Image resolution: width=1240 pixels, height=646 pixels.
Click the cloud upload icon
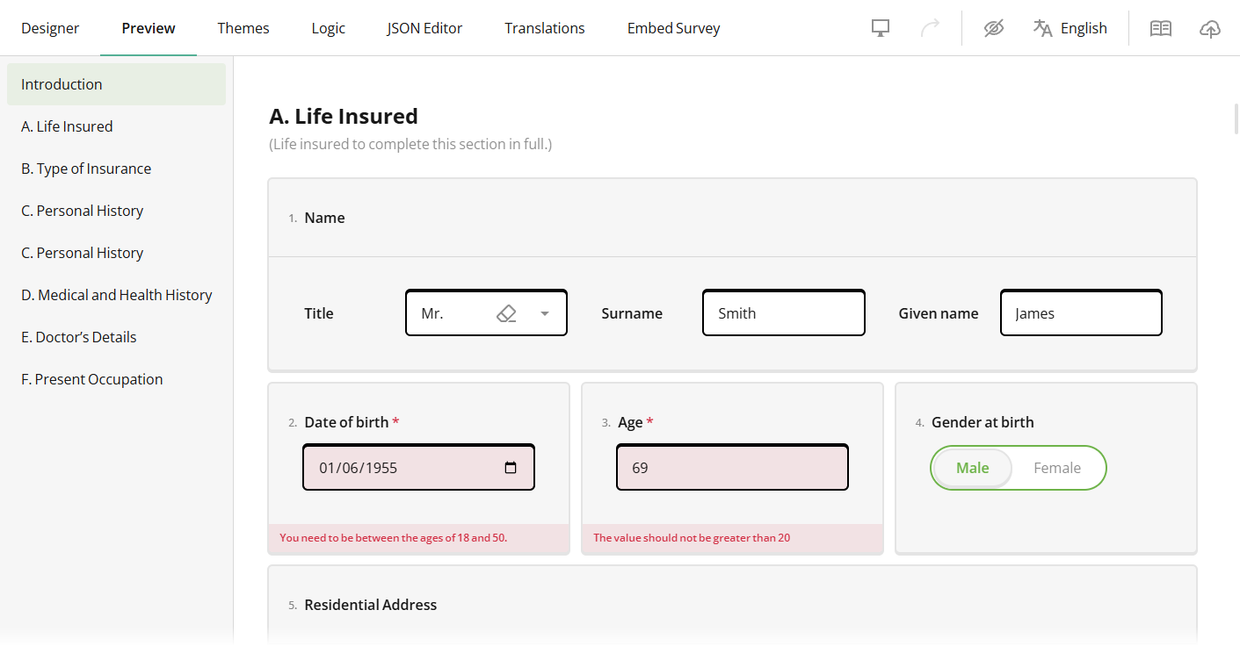point(1210,28)
